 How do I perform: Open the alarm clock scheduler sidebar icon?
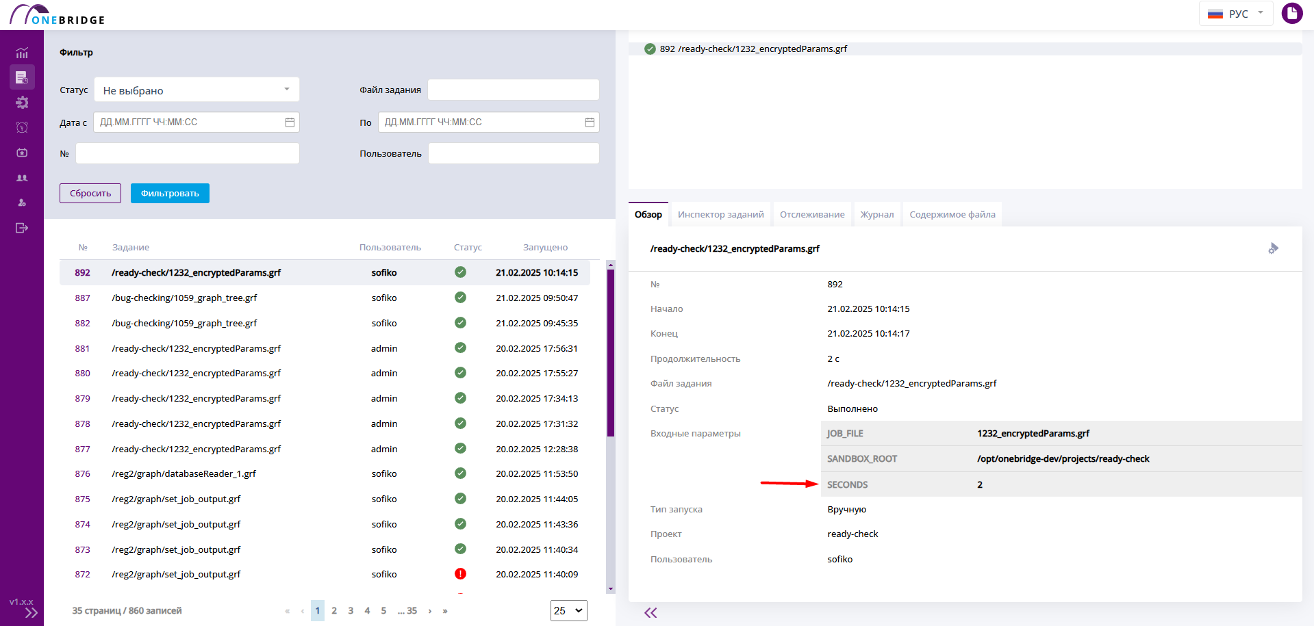tap(22, 127)
